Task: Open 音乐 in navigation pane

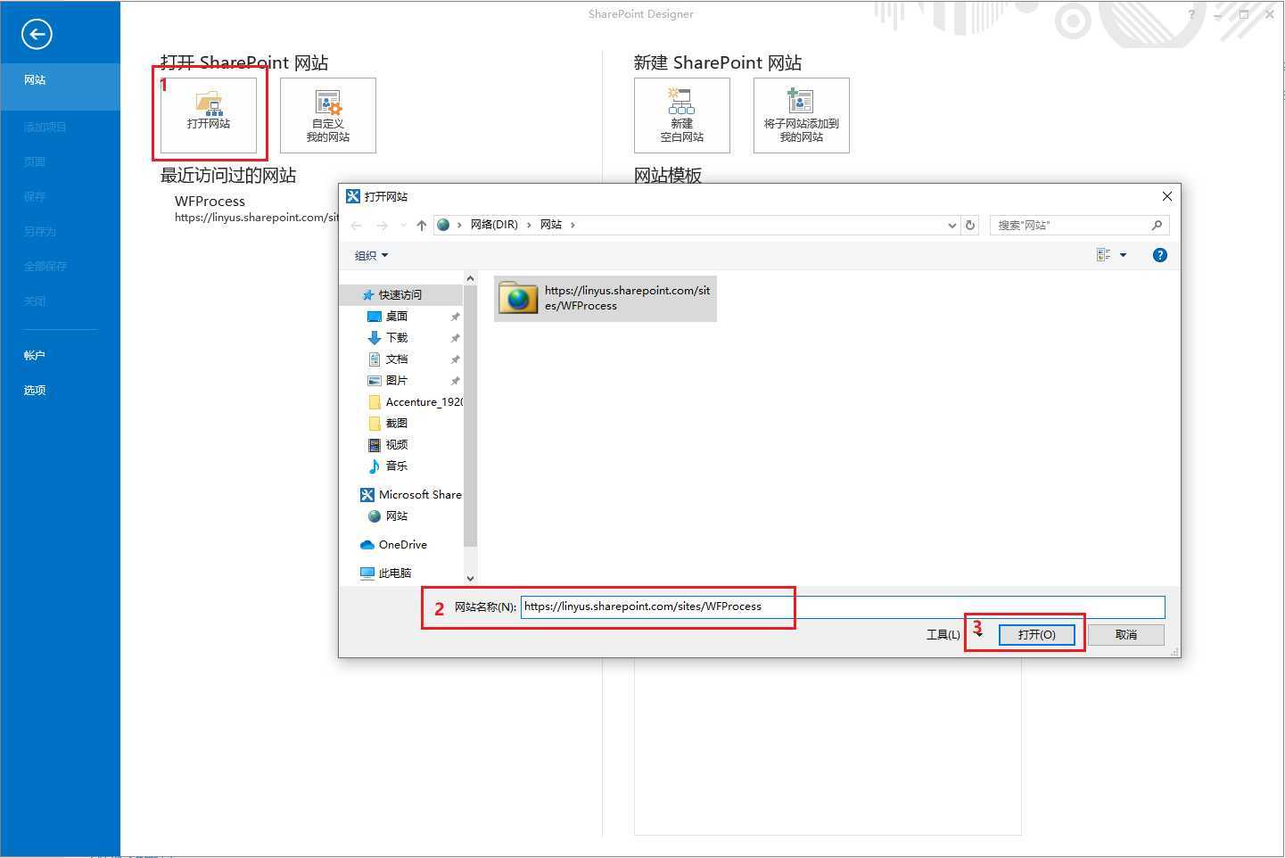Action: point(397,466)
